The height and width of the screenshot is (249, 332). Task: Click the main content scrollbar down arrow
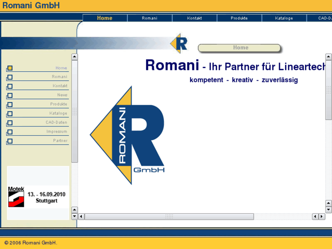click(328, 210)
